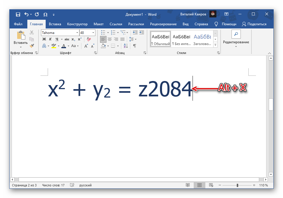Screen dimensions: 283x198
Task: Click the Clear Formatting eraser icon
Action: tap(89, 39)
